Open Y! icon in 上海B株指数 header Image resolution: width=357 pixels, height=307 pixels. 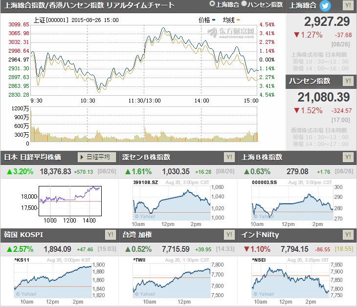point(348,157)
